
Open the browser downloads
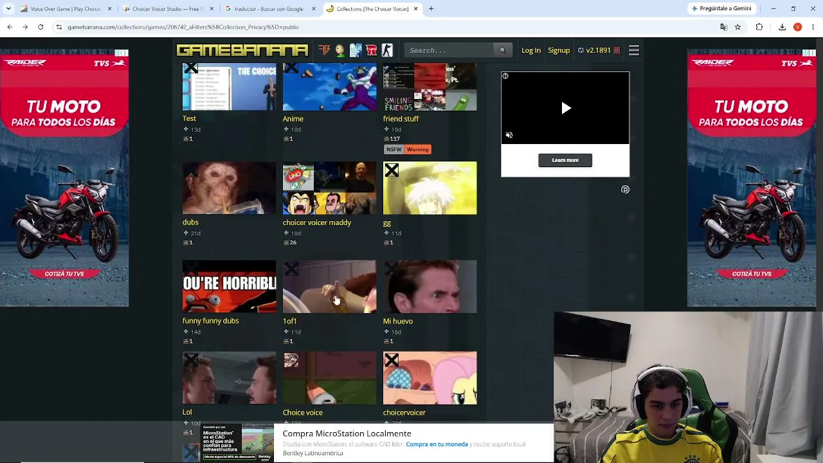pos(782,27)
